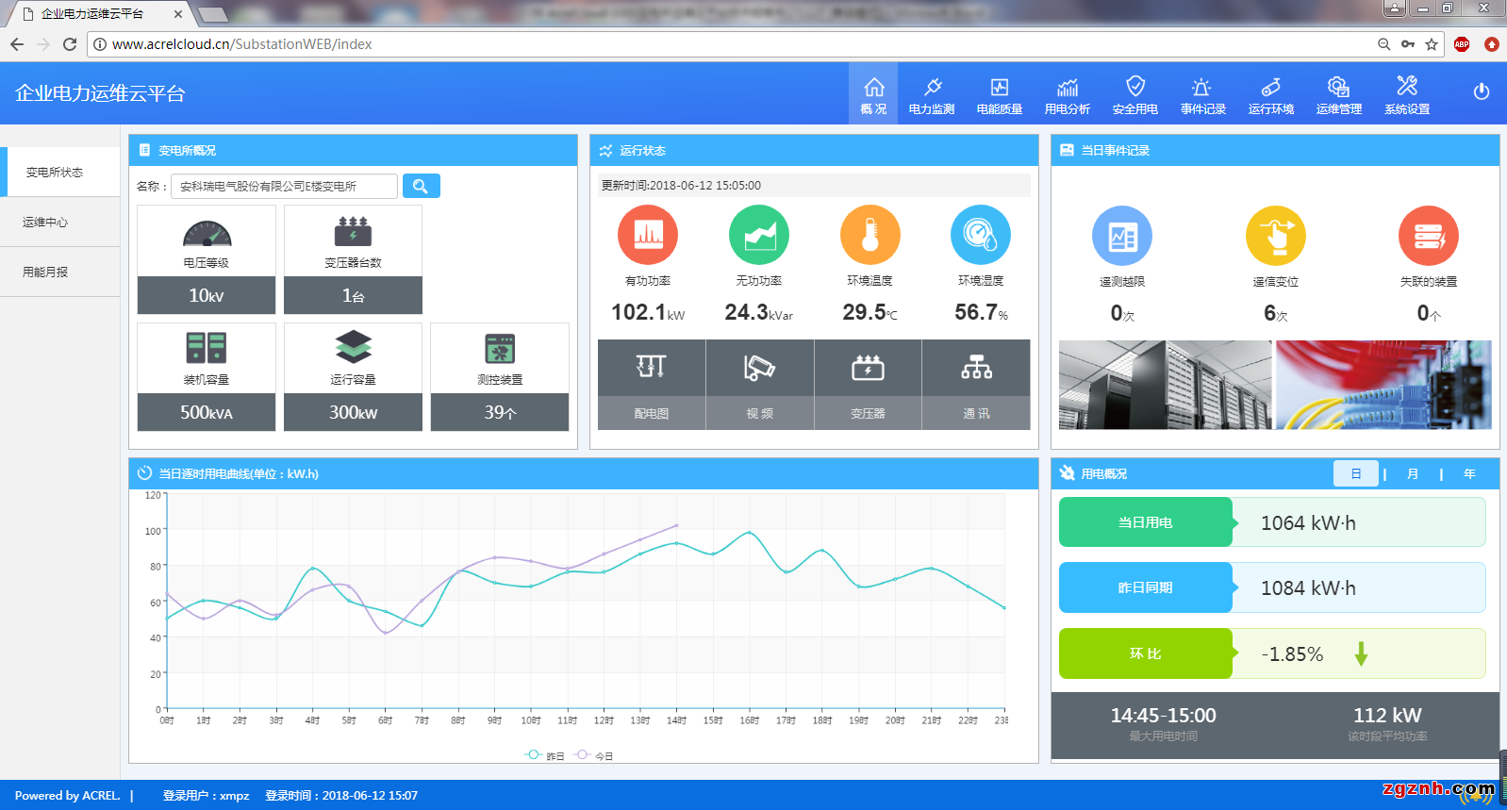The height and width of the screenshot is (810, 1507).
Task: Open 安全用电 safety shield section
Action: pyautogui.click(x=1135, y=95)
